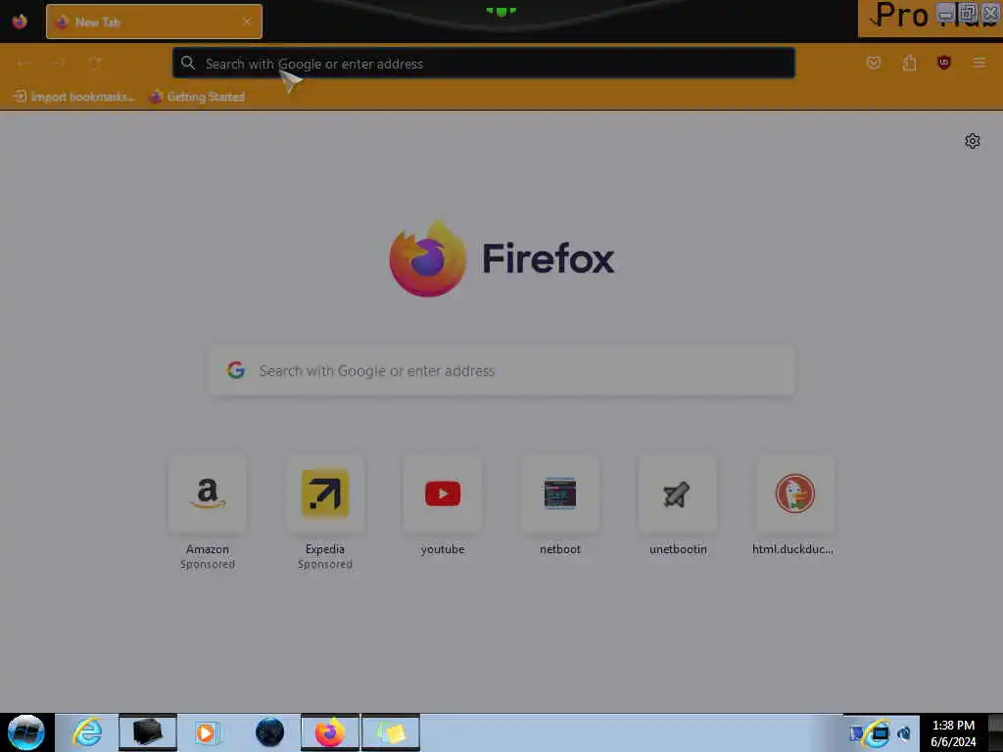Open the black box app in taskbar
Screen dimensions: 1003x752
point(147,732)
